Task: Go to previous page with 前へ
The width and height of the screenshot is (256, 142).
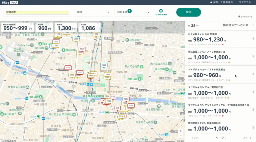Action: (195, 138)
